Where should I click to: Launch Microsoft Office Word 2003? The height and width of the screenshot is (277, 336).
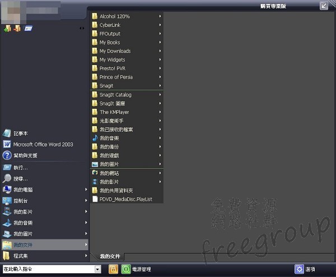click(x=45, y=145)
